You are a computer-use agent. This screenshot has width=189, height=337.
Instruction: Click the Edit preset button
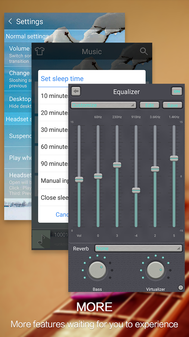click(149, 105)
